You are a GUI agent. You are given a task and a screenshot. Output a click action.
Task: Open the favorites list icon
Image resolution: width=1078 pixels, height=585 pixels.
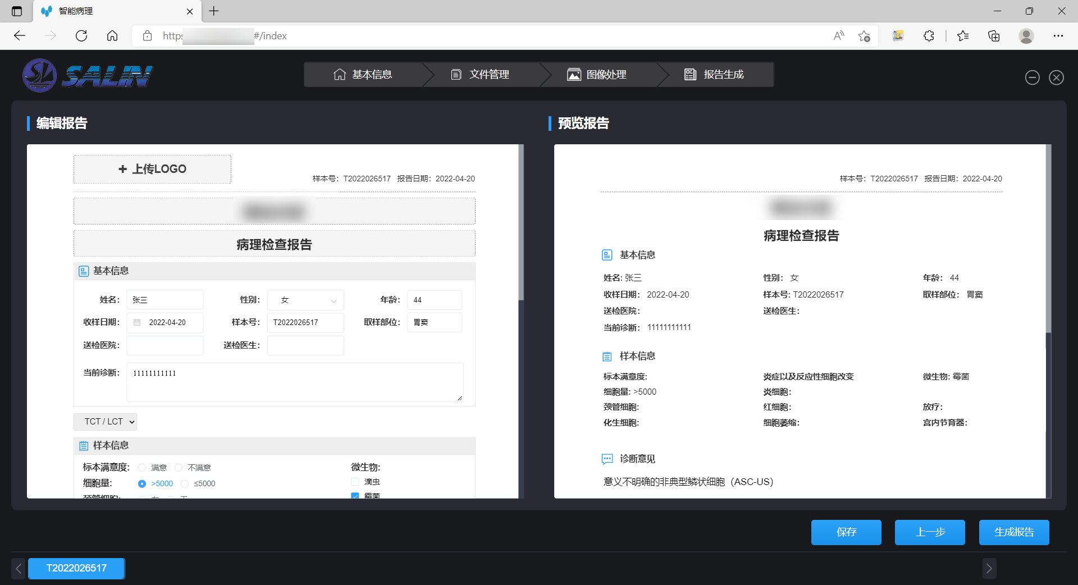click(x=963, y=36)
